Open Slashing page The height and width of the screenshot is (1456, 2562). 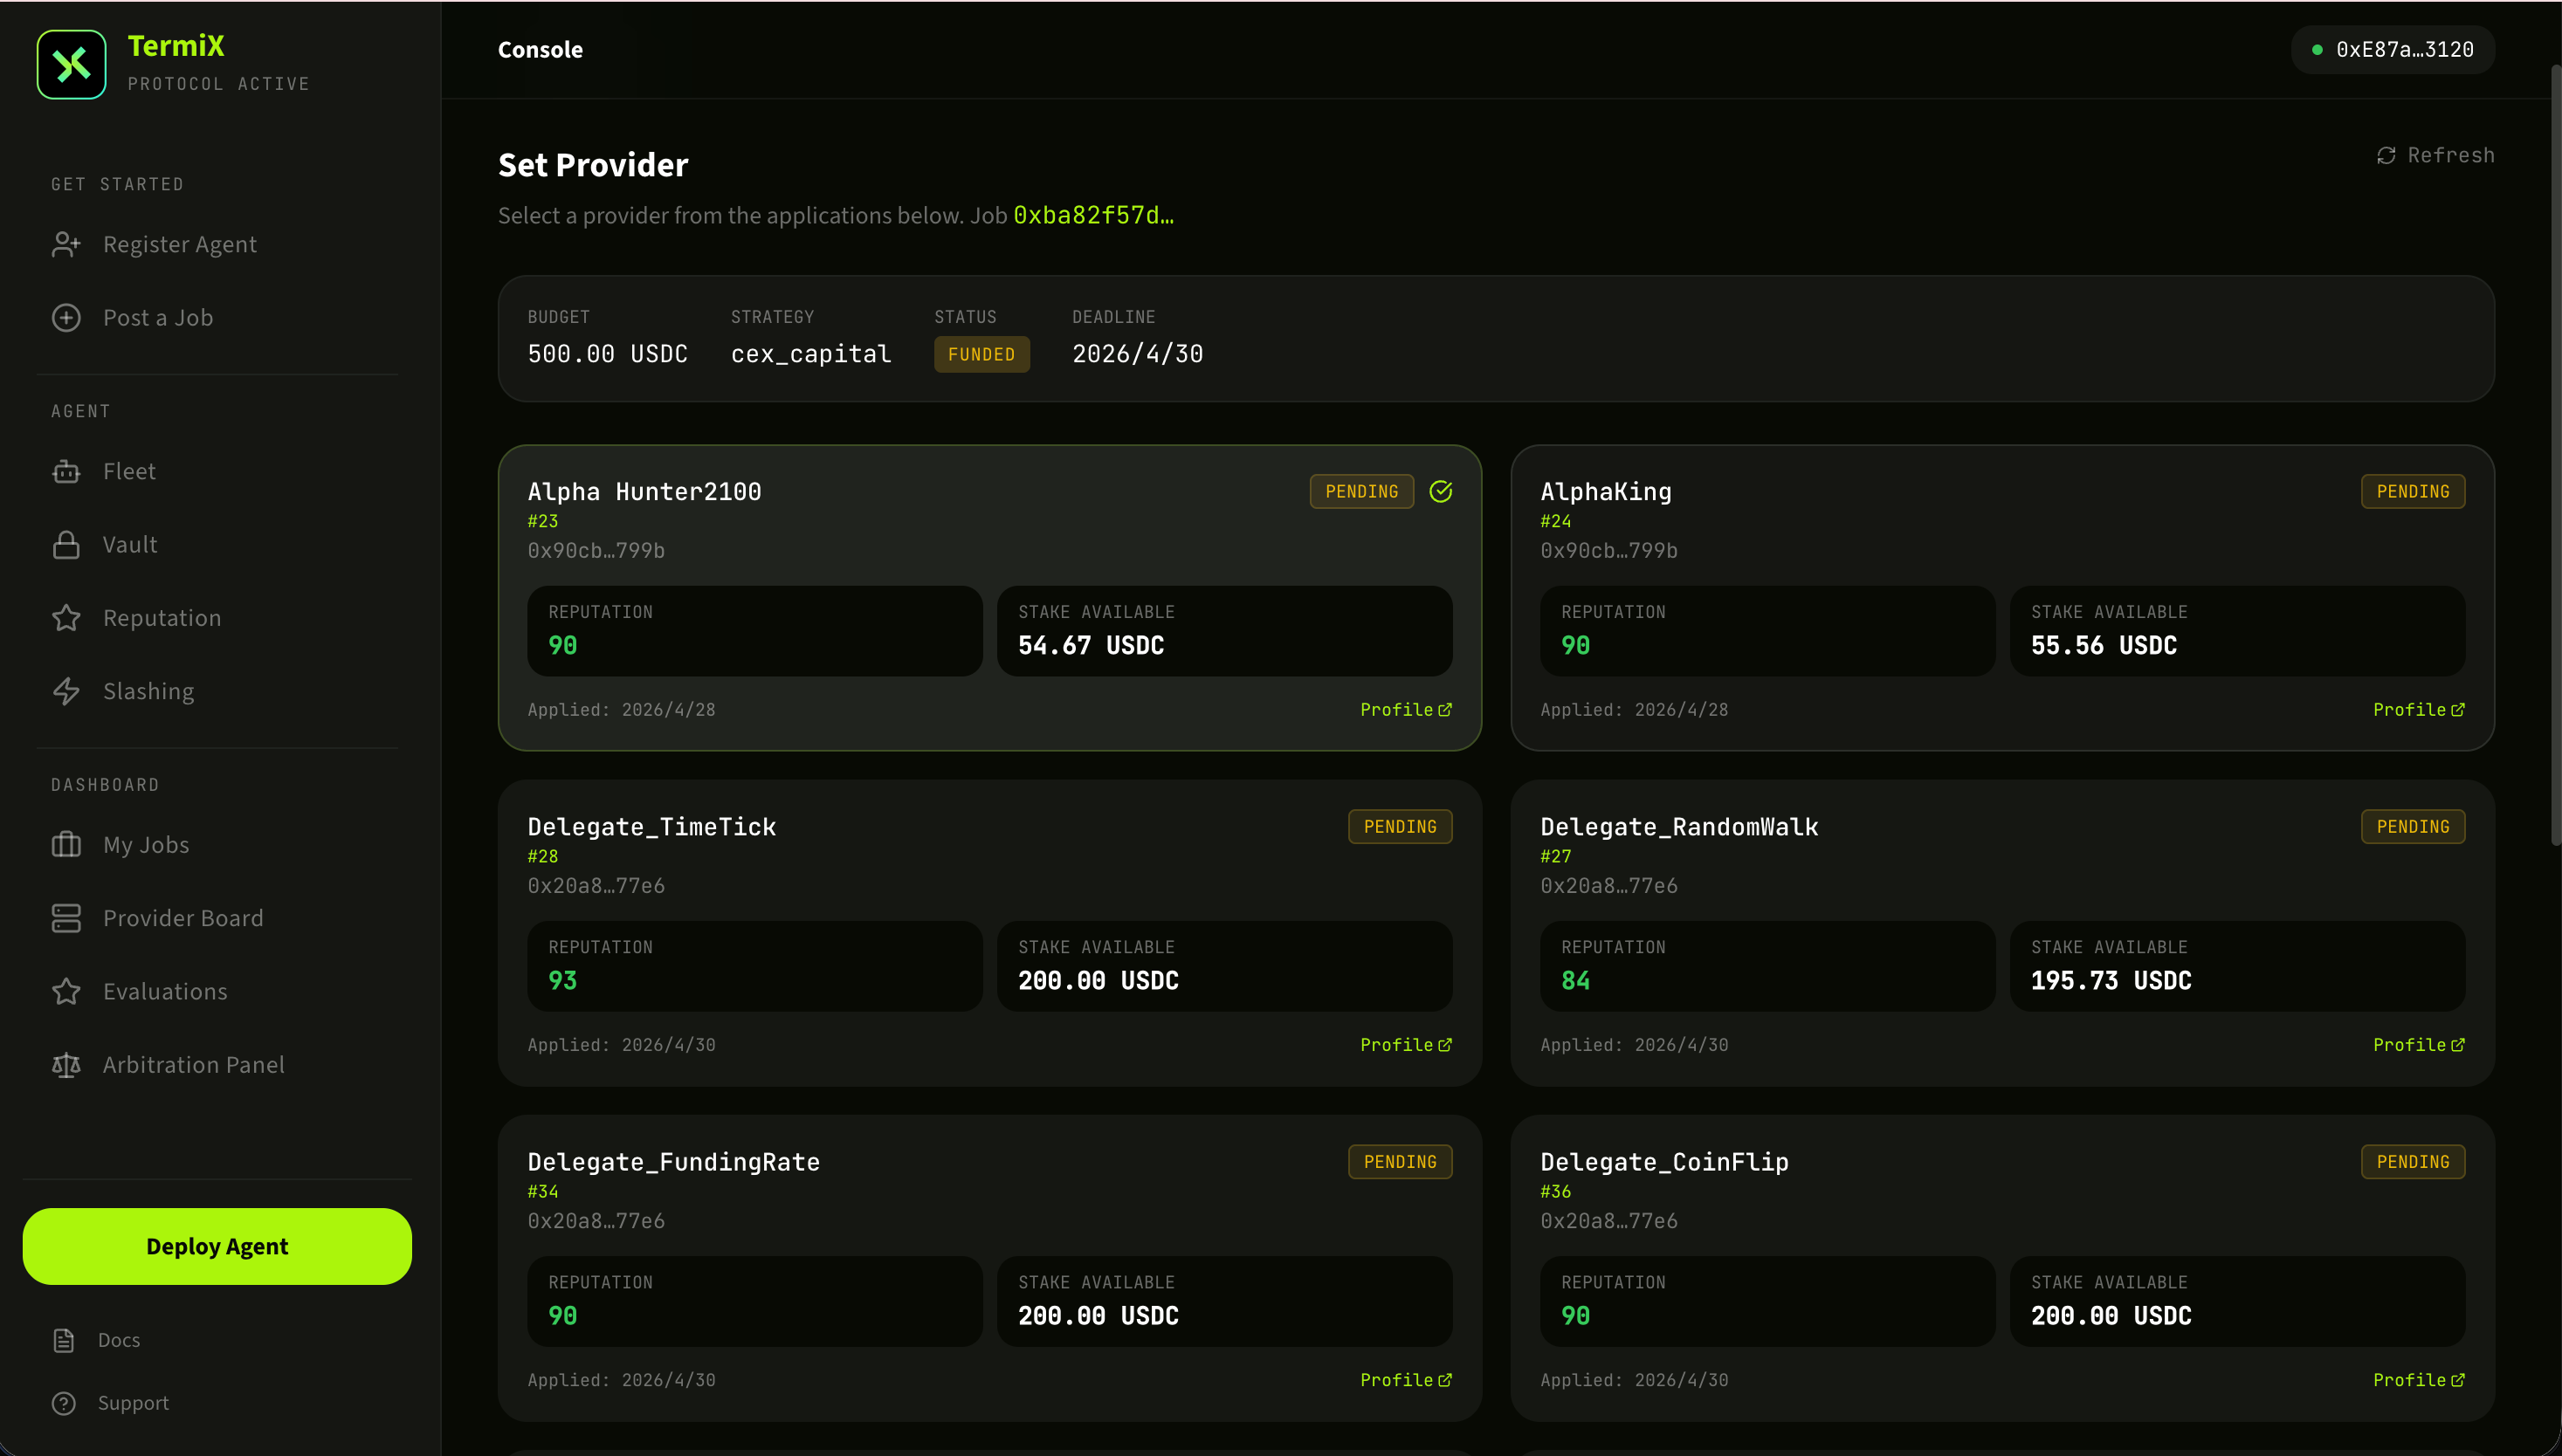148,691
